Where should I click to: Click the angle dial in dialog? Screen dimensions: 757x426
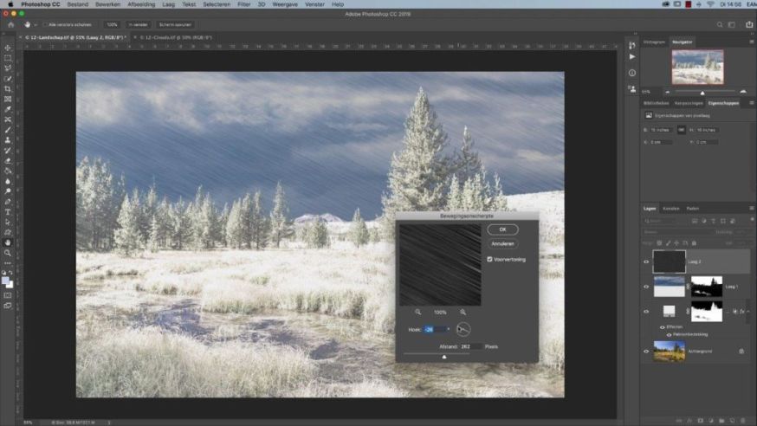pos(463,329)
